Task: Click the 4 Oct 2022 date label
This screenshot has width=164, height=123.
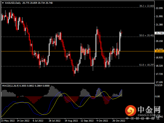Action: 102,121
